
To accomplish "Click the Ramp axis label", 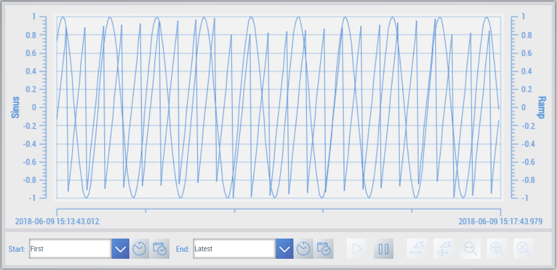I will (541, 107).
